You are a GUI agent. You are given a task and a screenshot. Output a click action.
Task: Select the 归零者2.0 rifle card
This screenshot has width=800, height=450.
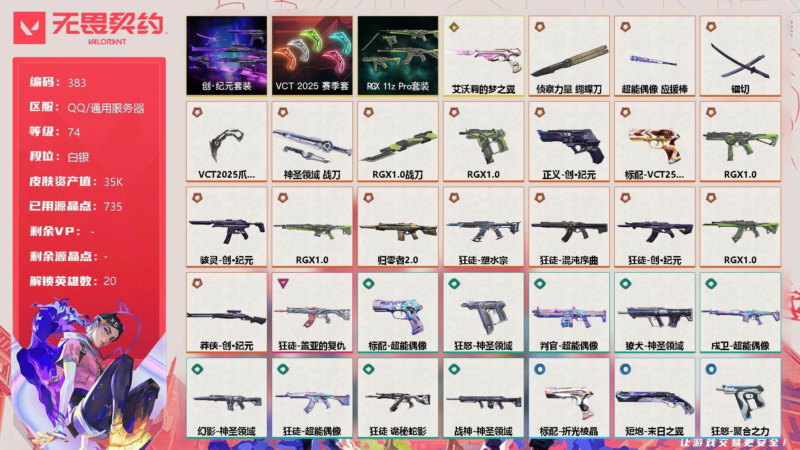[398, 227]
